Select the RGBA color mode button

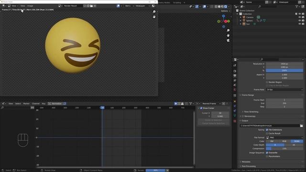(x=297, y=141)
